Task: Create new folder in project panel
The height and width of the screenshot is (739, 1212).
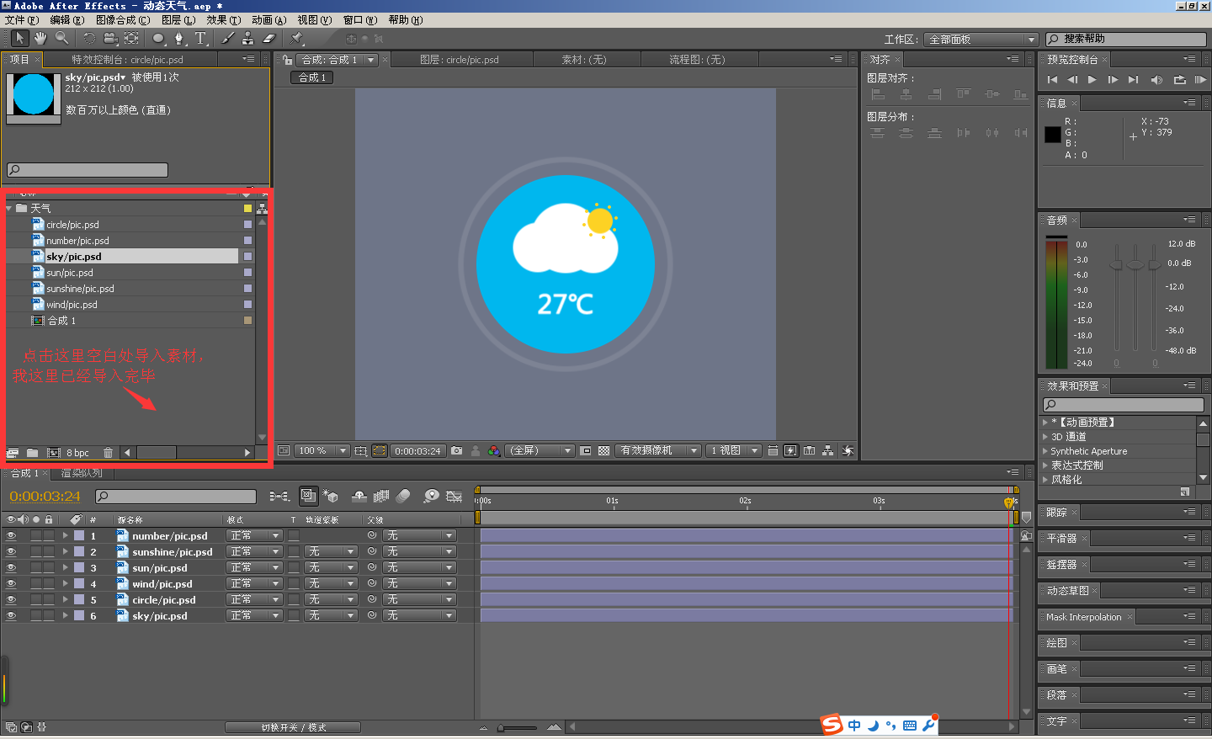Action: [x=32, y=453]
